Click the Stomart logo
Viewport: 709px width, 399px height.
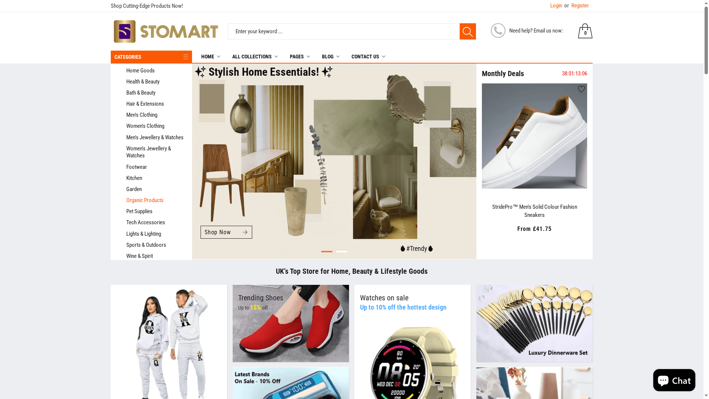coord(166,31)
